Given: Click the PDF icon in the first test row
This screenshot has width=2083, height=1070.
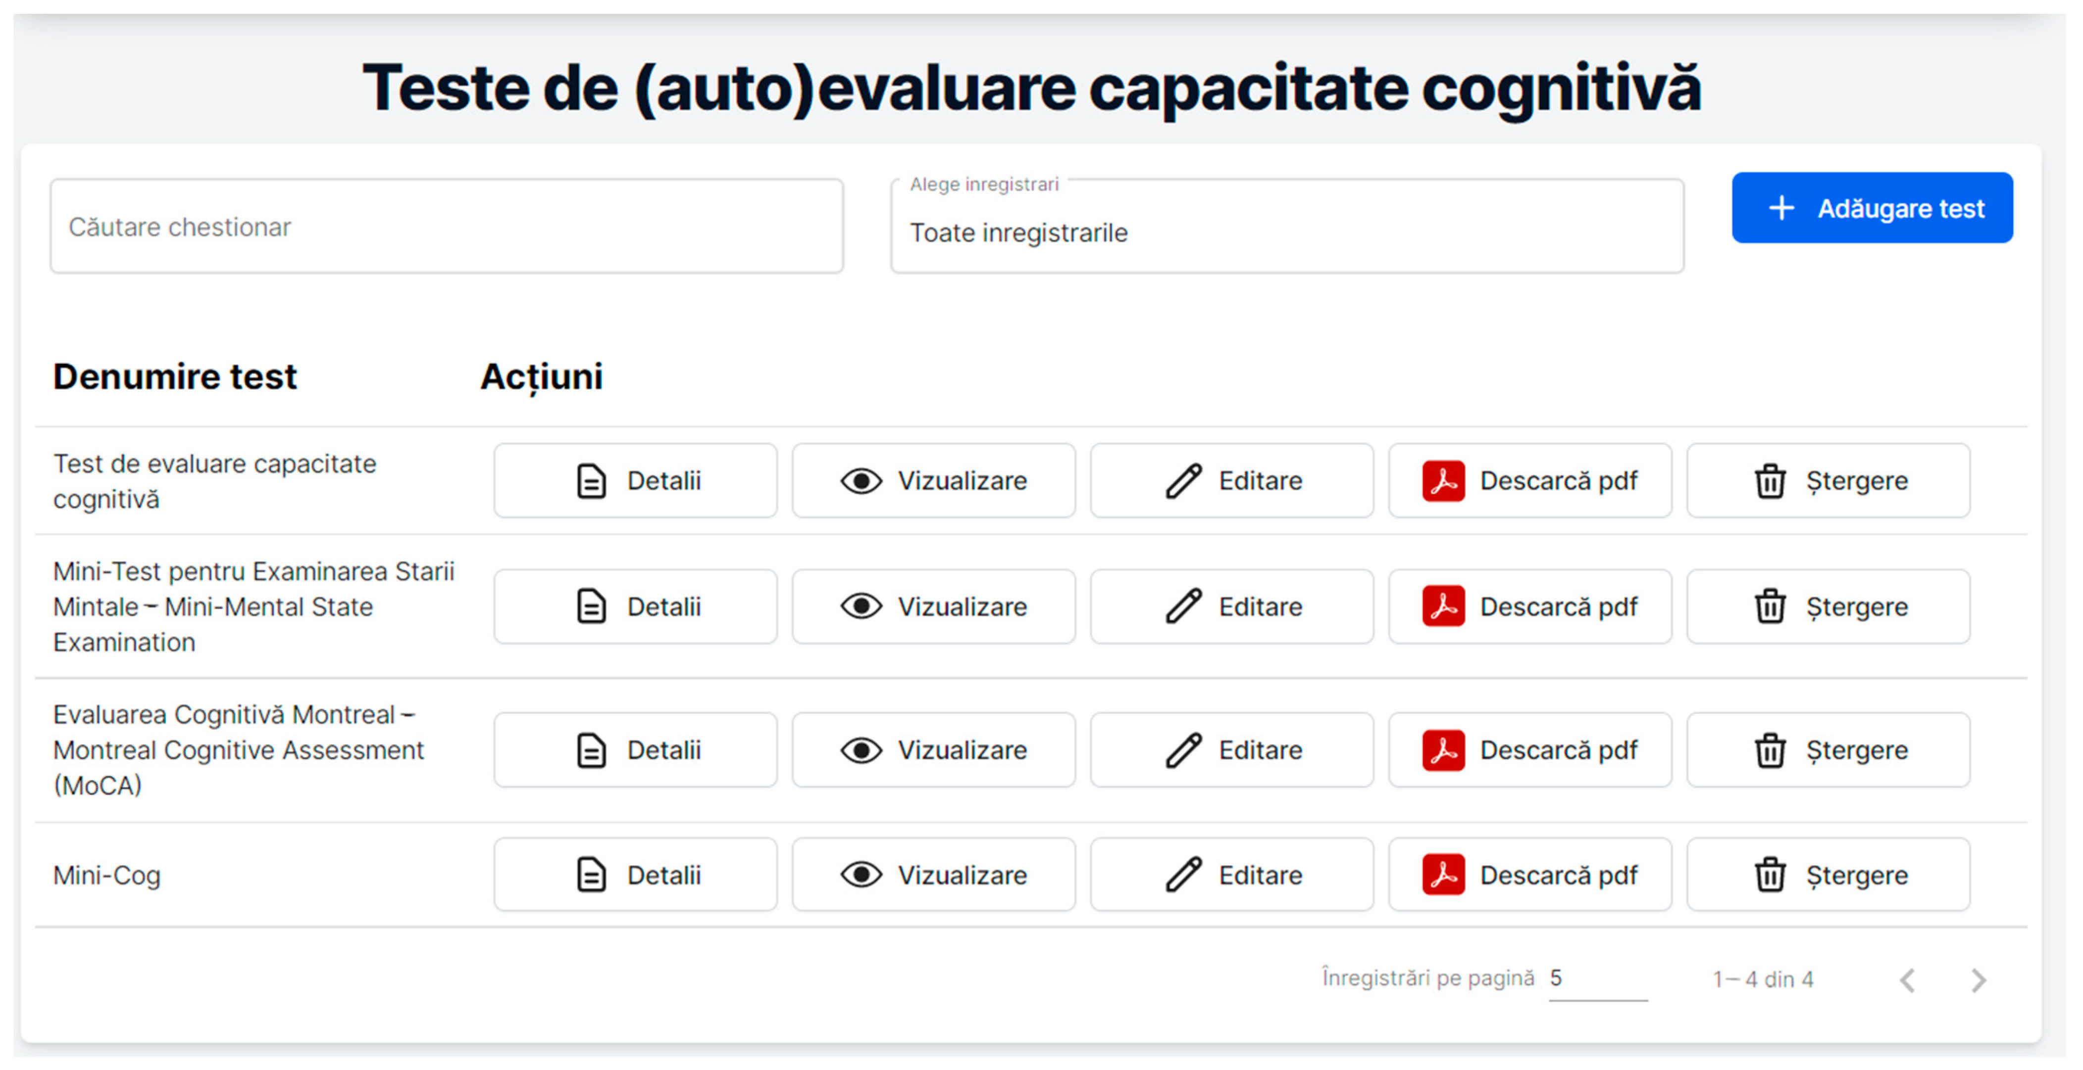Looking at the screenshot, I should [1443, 481].
